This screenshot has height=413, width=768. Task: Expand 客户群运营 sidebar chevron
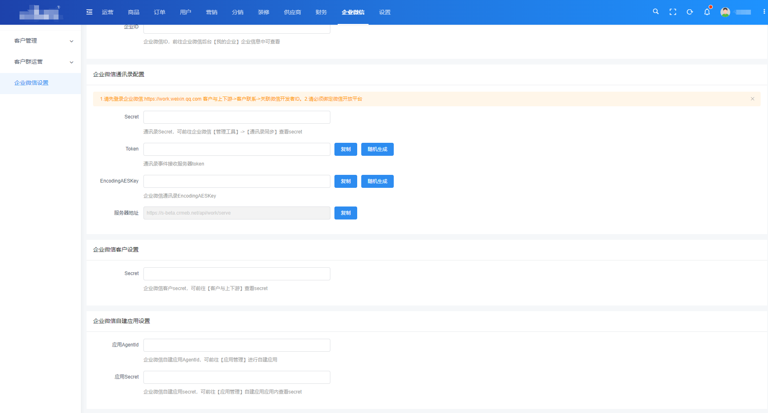click(72, 62)
